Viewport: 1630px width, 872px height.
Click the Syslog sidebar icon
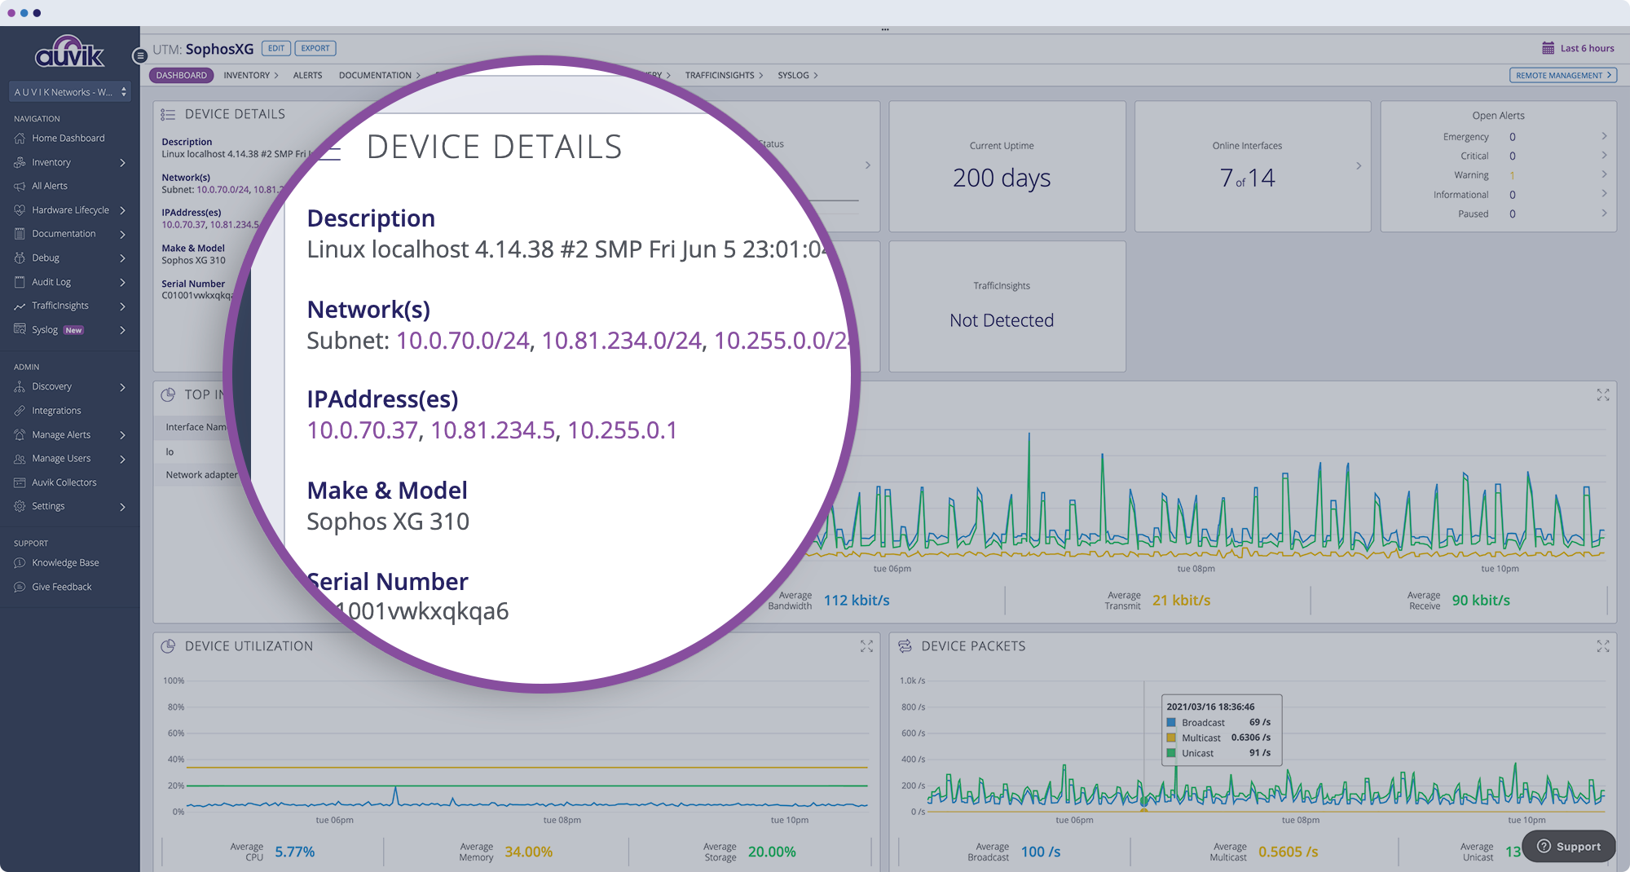coord(20,329)
